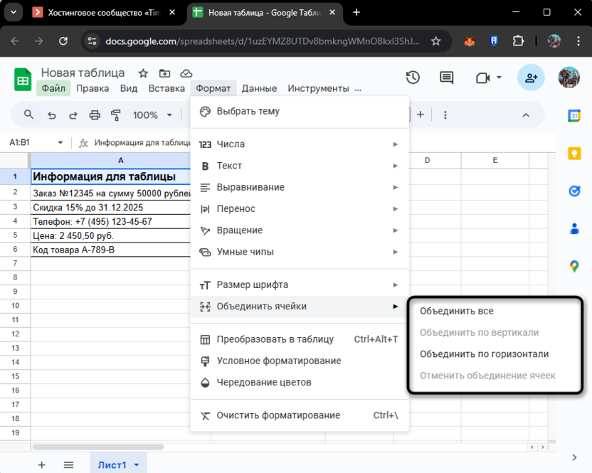Open the Лист1 sheet tab arrow
592x473 pixels.
[x=135, y=465]
